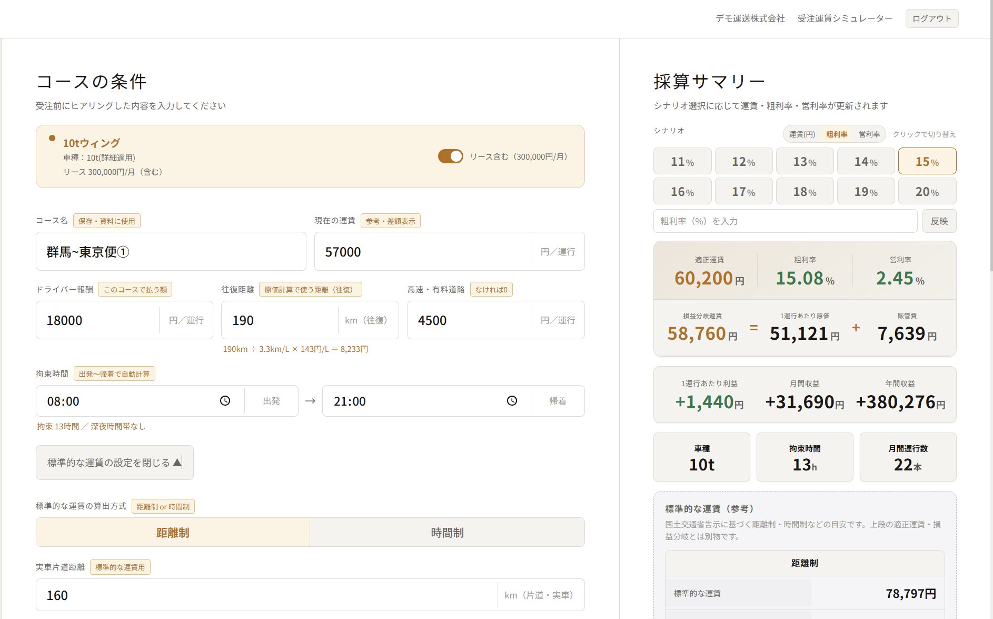Image resolution: width=993 pixels, height=619 pixels.
Task: Apply margin with the 反映 button
Action: tap(939, 221)
